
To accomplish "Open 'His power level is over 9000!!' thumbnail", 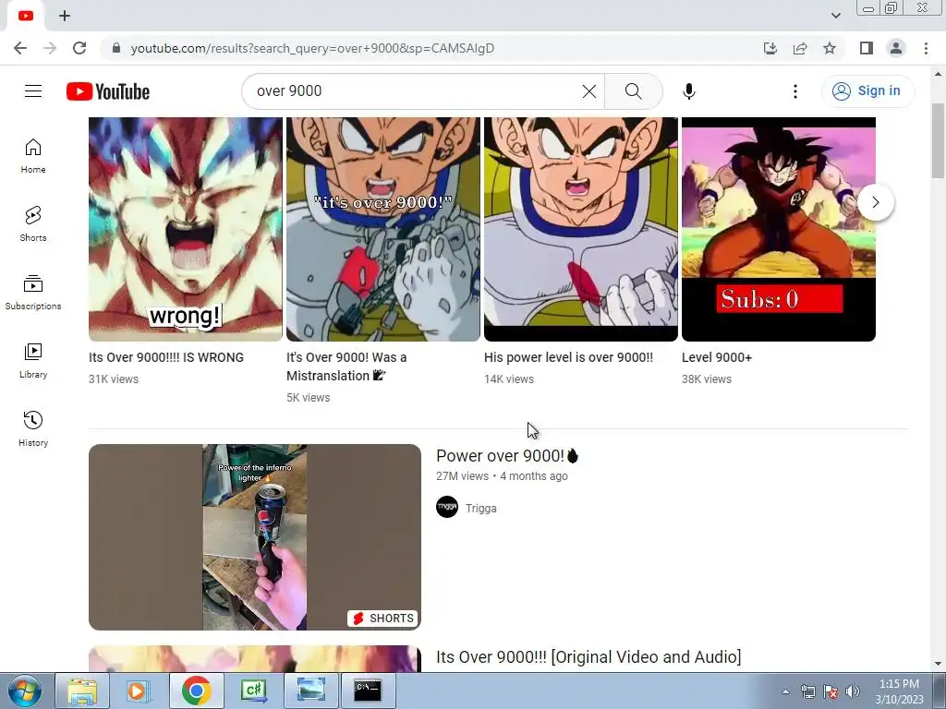I will [581, 229].
